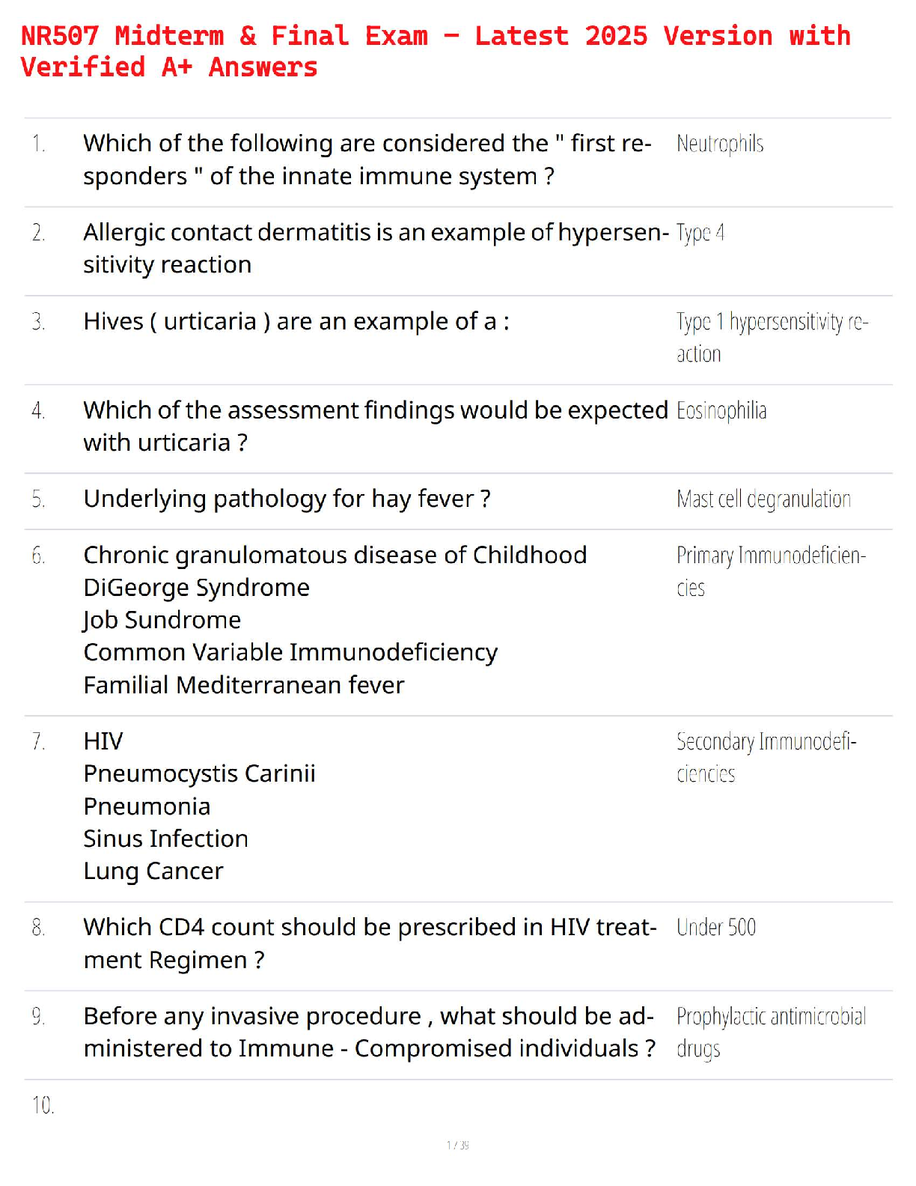Image resolution: width=916 pixels, height=1186 pixels.
Task: Click the question about innate immune first responders
Action: tap(367, 159)
